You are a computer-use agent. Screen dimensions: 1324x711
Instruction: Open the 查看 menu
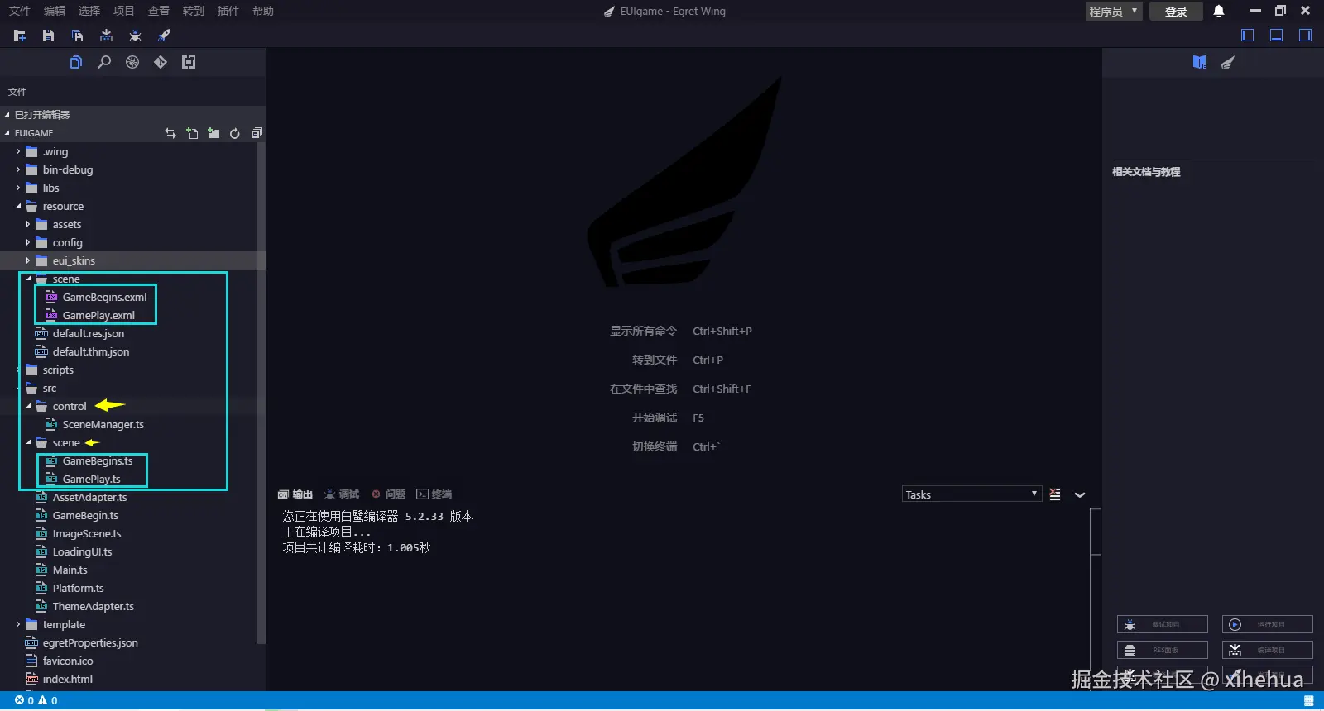159,11
